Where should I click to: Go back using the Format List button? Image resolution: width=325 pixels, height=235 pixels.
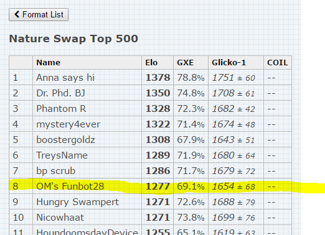point(39,15)
